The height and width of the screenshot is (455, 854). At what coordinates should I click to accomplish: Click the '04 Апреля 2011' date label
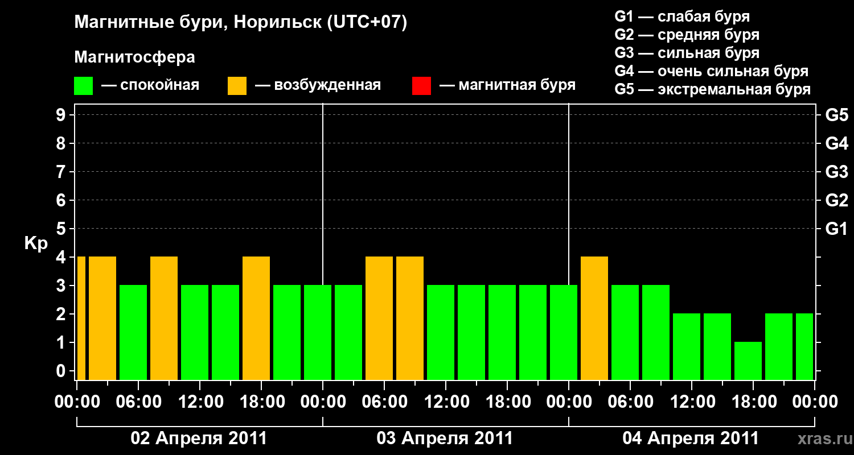691,439
